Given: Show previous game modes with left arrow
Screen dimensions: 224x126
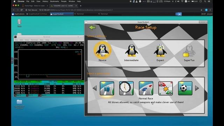Looking at the screenshot, I should click(95, 88).
